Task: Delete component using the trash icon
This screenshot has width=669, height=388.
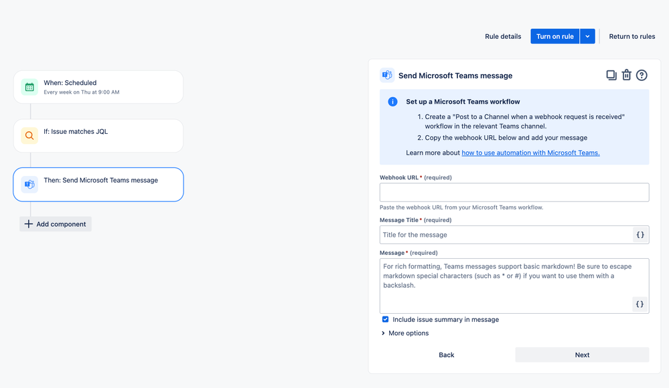Action: [626, 75]
